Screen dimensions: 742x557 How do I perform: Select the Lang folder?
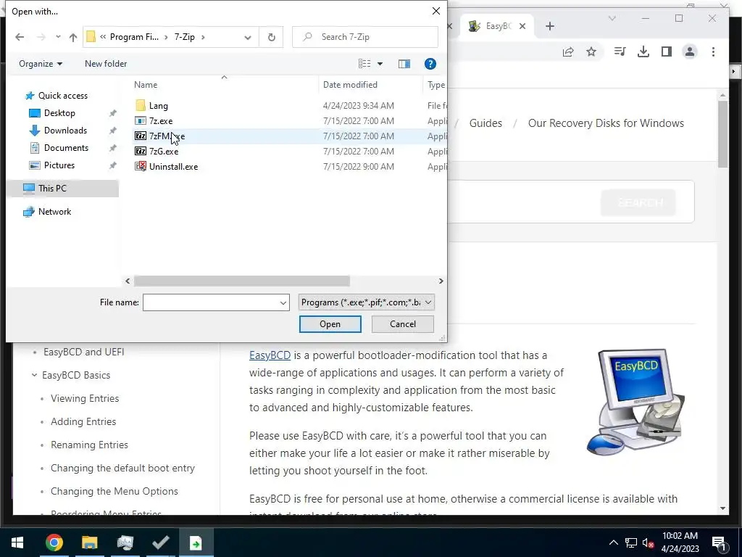point(158,106)
